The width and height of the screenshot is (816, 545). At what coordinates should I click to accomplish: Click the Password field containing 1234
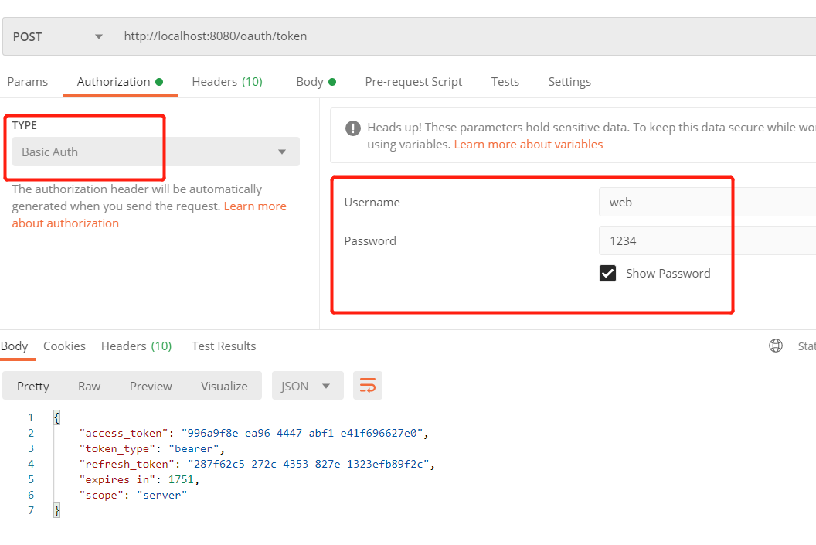coord(707,240)
